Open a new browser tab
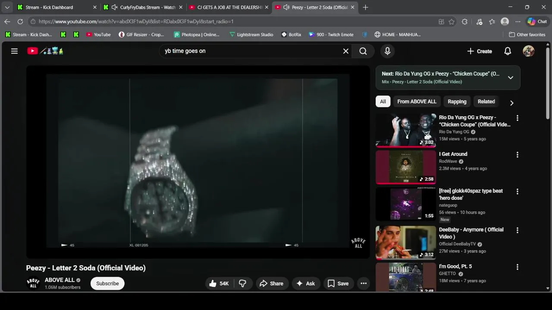The image size is (552, 310). coord(365,7)
